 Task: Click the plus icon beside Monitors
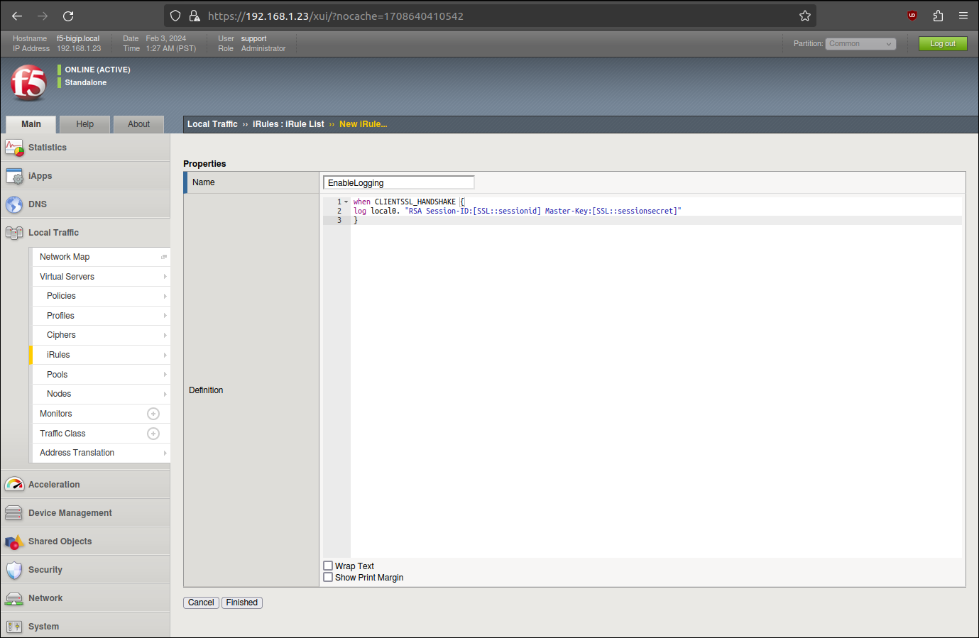pos(153,414)
